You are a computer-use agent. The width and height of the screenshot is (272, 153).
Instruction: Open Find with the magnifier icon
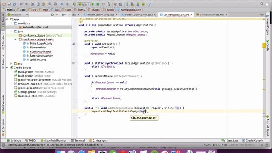point(50,4)
